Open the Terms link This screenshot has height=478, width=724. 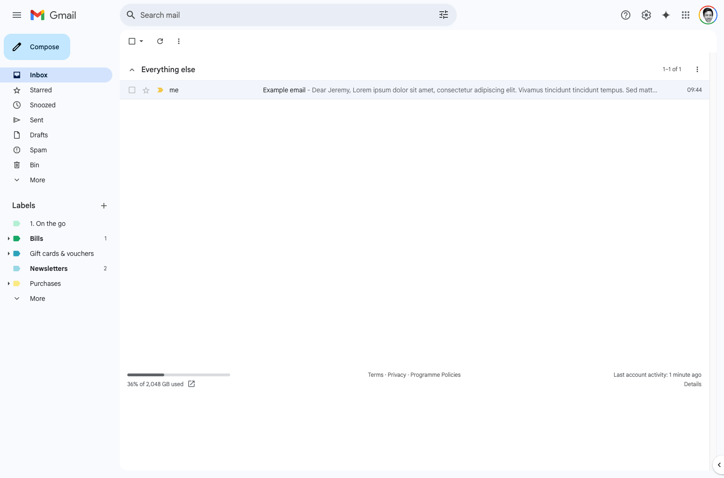(x=375, y=375)
